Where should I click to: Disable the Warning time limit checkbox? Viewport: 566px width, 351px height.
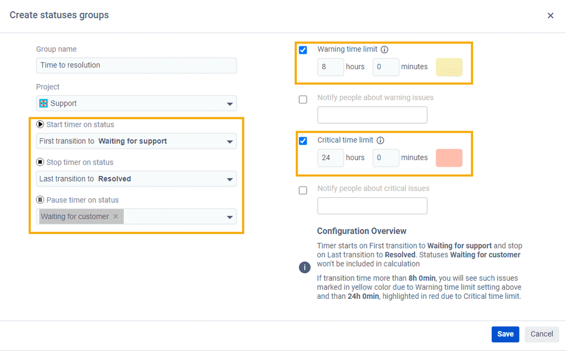tap(303, 50)
